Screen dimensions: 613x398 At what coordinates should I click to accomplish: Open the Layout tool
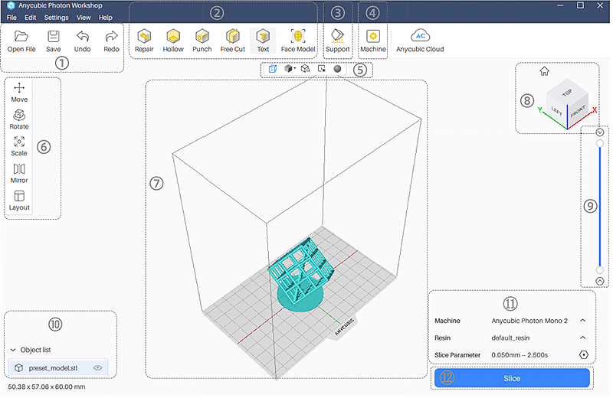tap(19, 201)
